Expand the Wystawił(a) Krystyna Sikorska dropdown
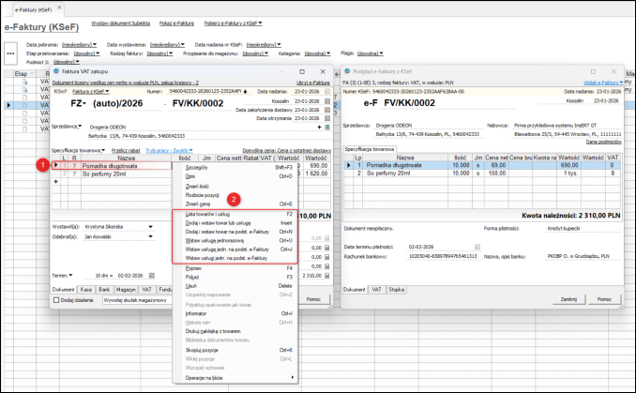The image size is (636, 393). coord(152,226)
